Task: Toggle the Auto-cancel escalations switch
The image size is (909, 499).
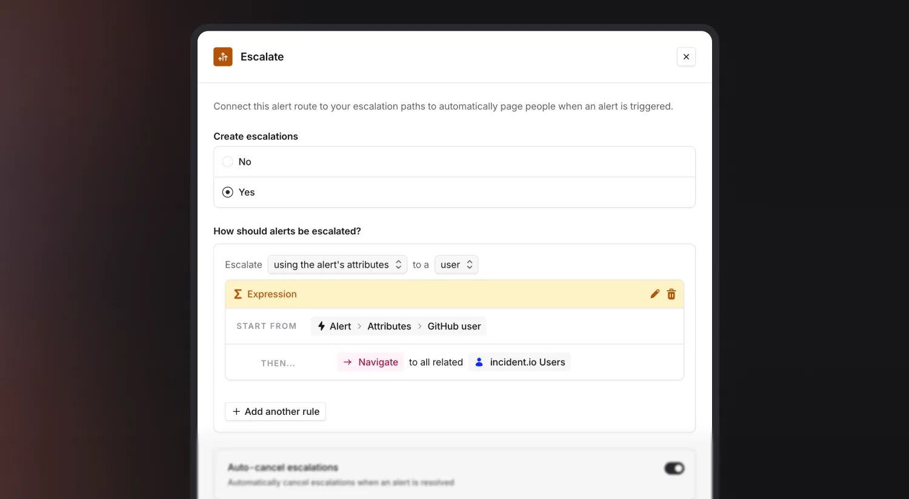Action: click(x=674, y=468)
